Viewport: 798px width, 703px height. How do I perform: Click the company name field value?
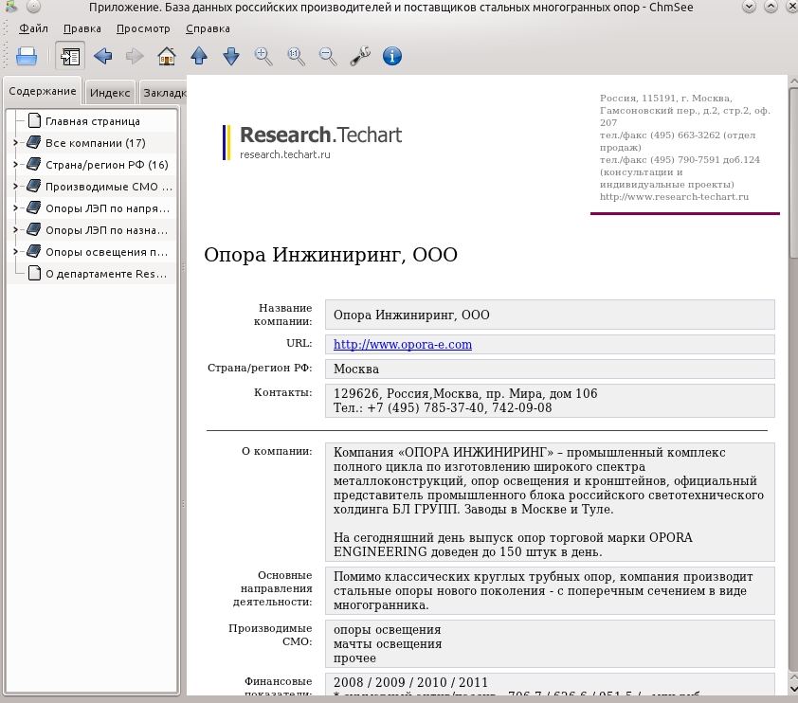point(550,315)
